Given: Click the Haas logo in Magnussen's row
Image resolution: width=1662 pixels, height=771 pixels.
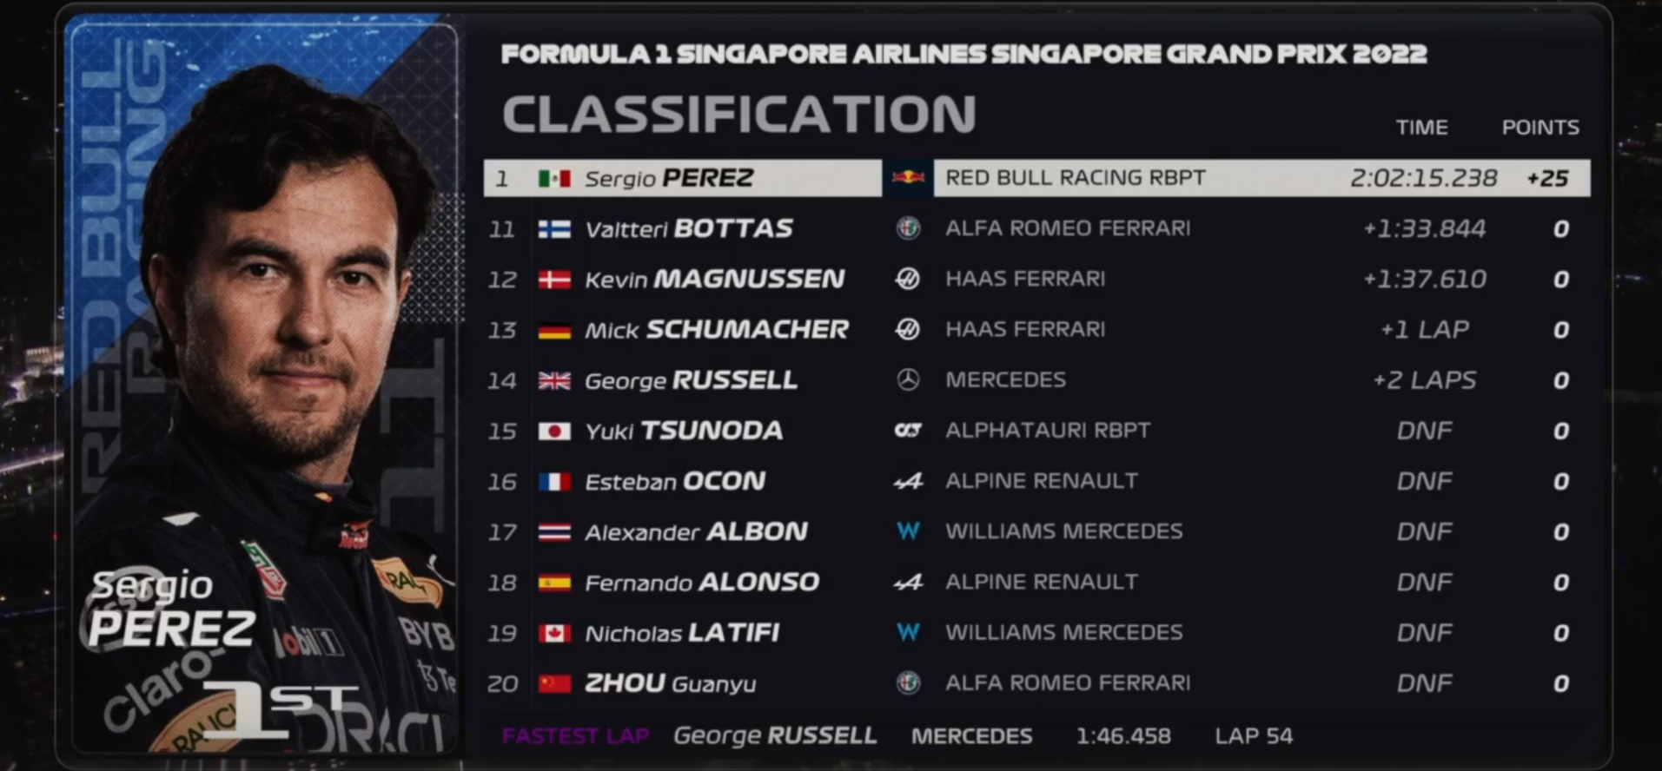Looking at the screenshot, I should click(x=908, y=279).
